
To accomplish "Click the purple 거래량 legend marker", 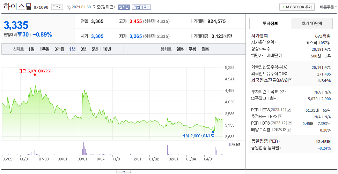I will (x=230, y=144).
